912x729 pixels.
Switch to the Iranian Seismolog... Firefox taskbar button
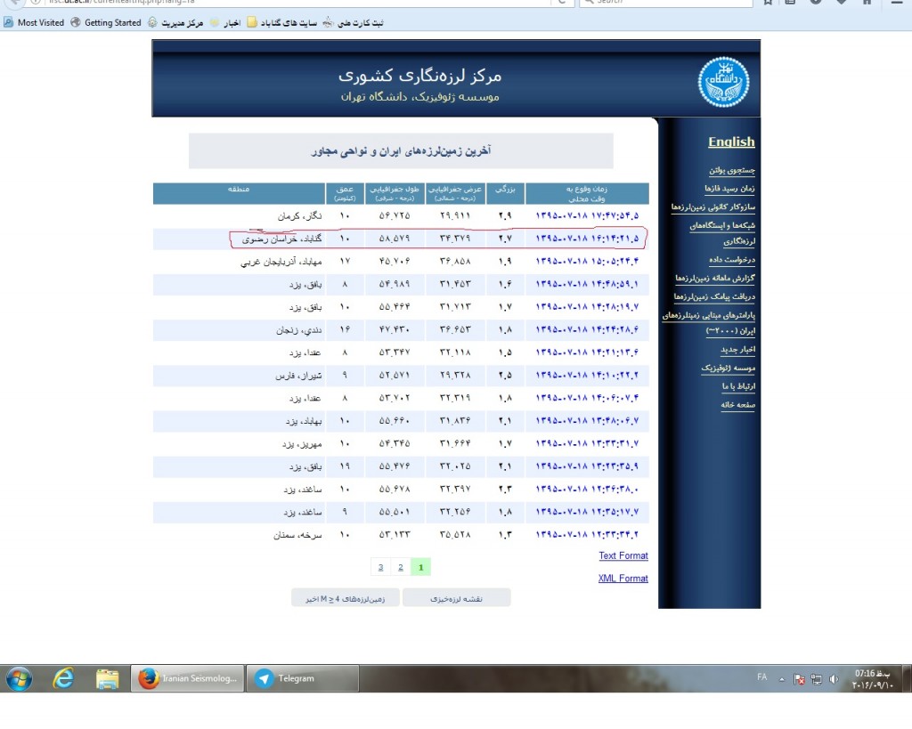[x=187, y=678]
